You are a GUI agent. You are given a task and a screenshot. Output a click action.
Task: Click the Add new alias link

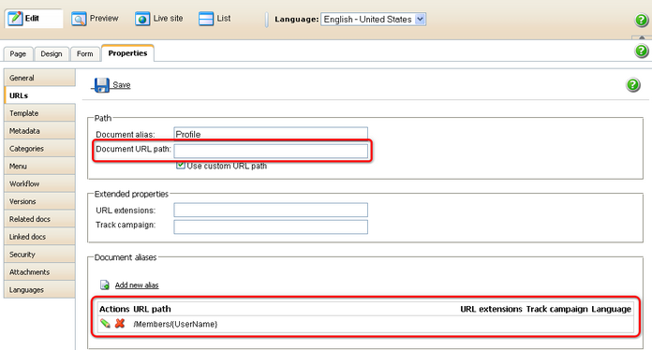(137, 285)
